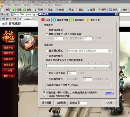The height and width of the screenshot is (117, 130).
Task: Switch to the 屏幕快捷键 tab
Action: point(61,20)
